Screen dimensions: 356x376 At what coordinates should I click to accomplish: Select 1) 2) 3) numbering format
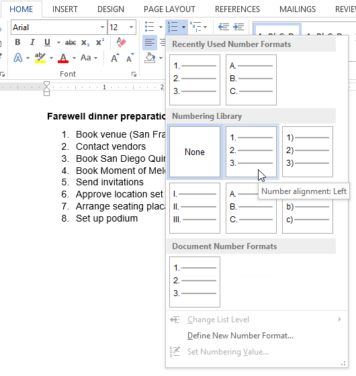[308, 152]
